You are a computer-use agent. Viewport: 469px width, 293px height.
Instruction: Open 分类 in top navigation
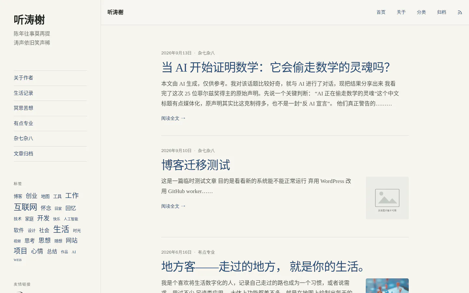pos(421,12)
